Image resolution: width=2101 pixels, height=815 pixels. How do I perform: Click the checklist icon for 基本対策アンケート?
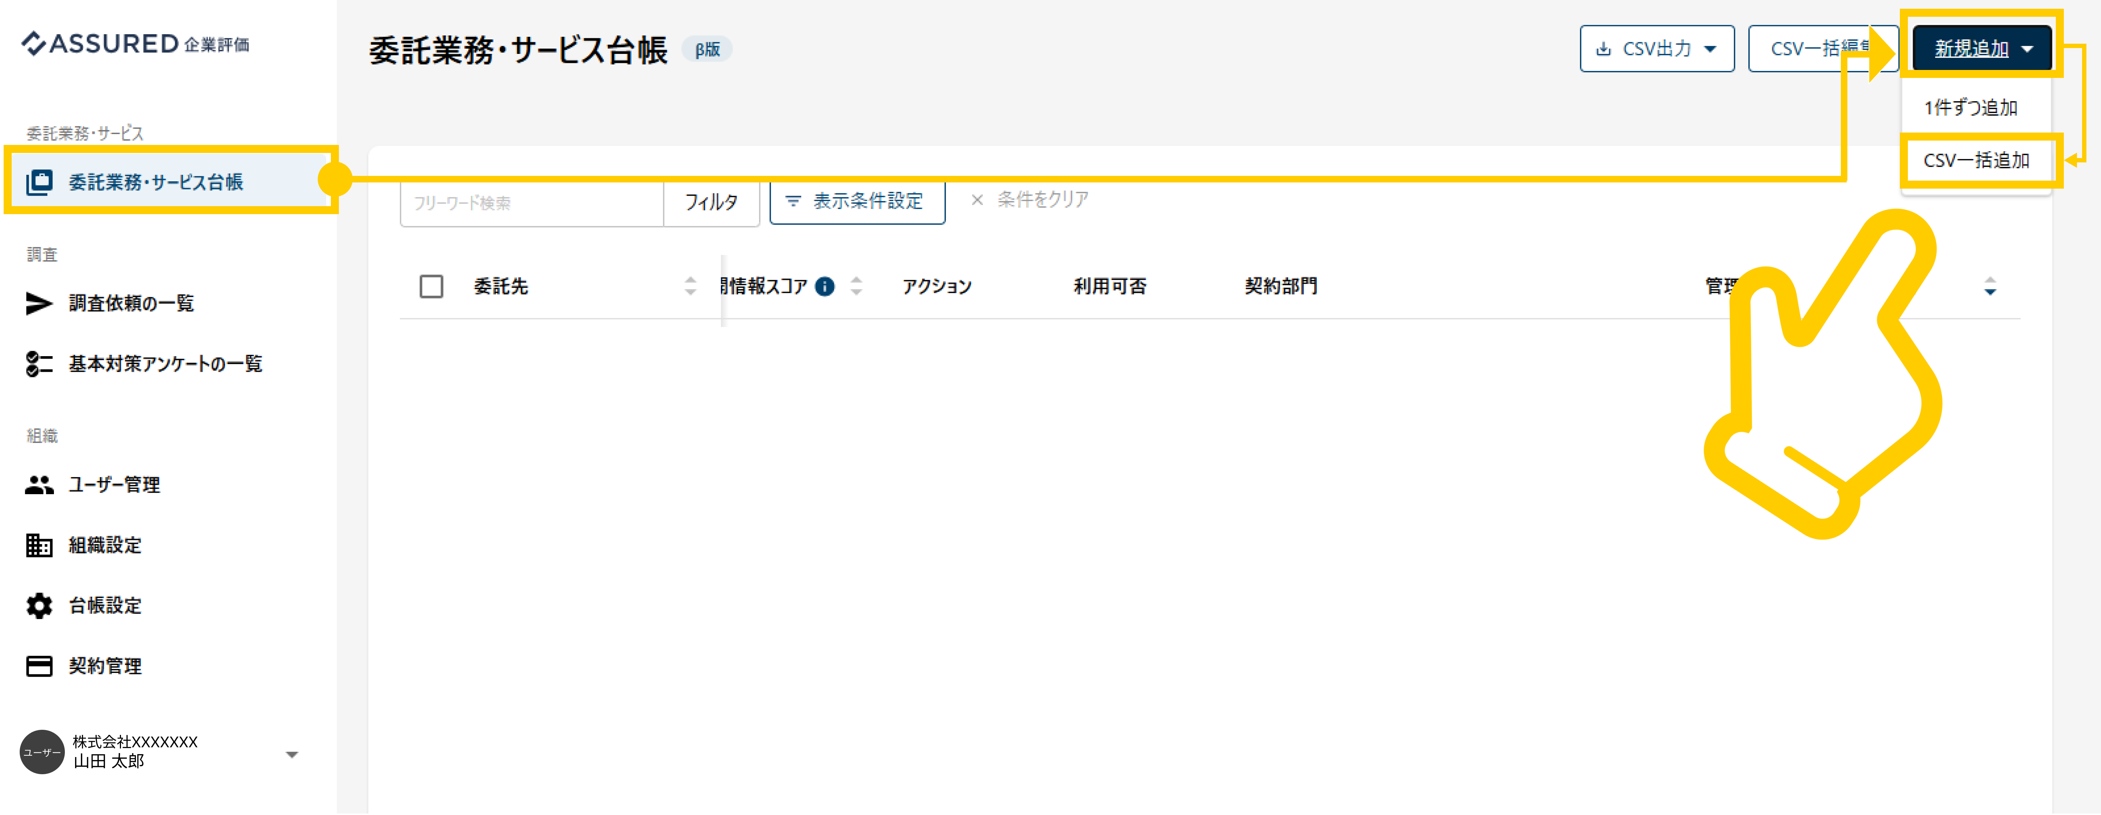coord(39,363)
